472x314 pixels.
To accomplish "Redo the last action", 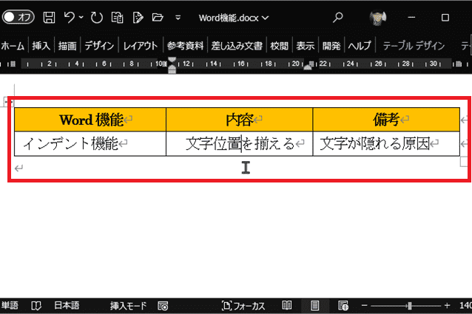I will tap(97, 18).
